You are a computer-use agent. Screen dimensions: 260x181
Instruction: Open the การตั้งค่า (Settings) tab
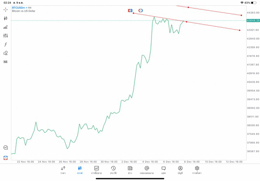tap(197, 170)
